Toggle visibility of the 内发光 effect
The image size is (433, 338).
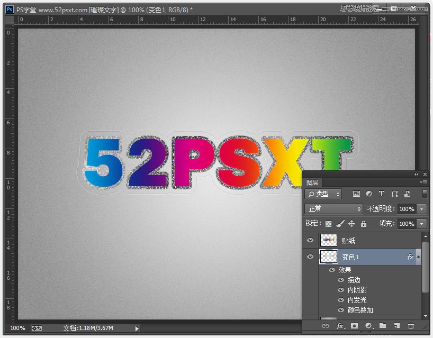pos(341,299)
